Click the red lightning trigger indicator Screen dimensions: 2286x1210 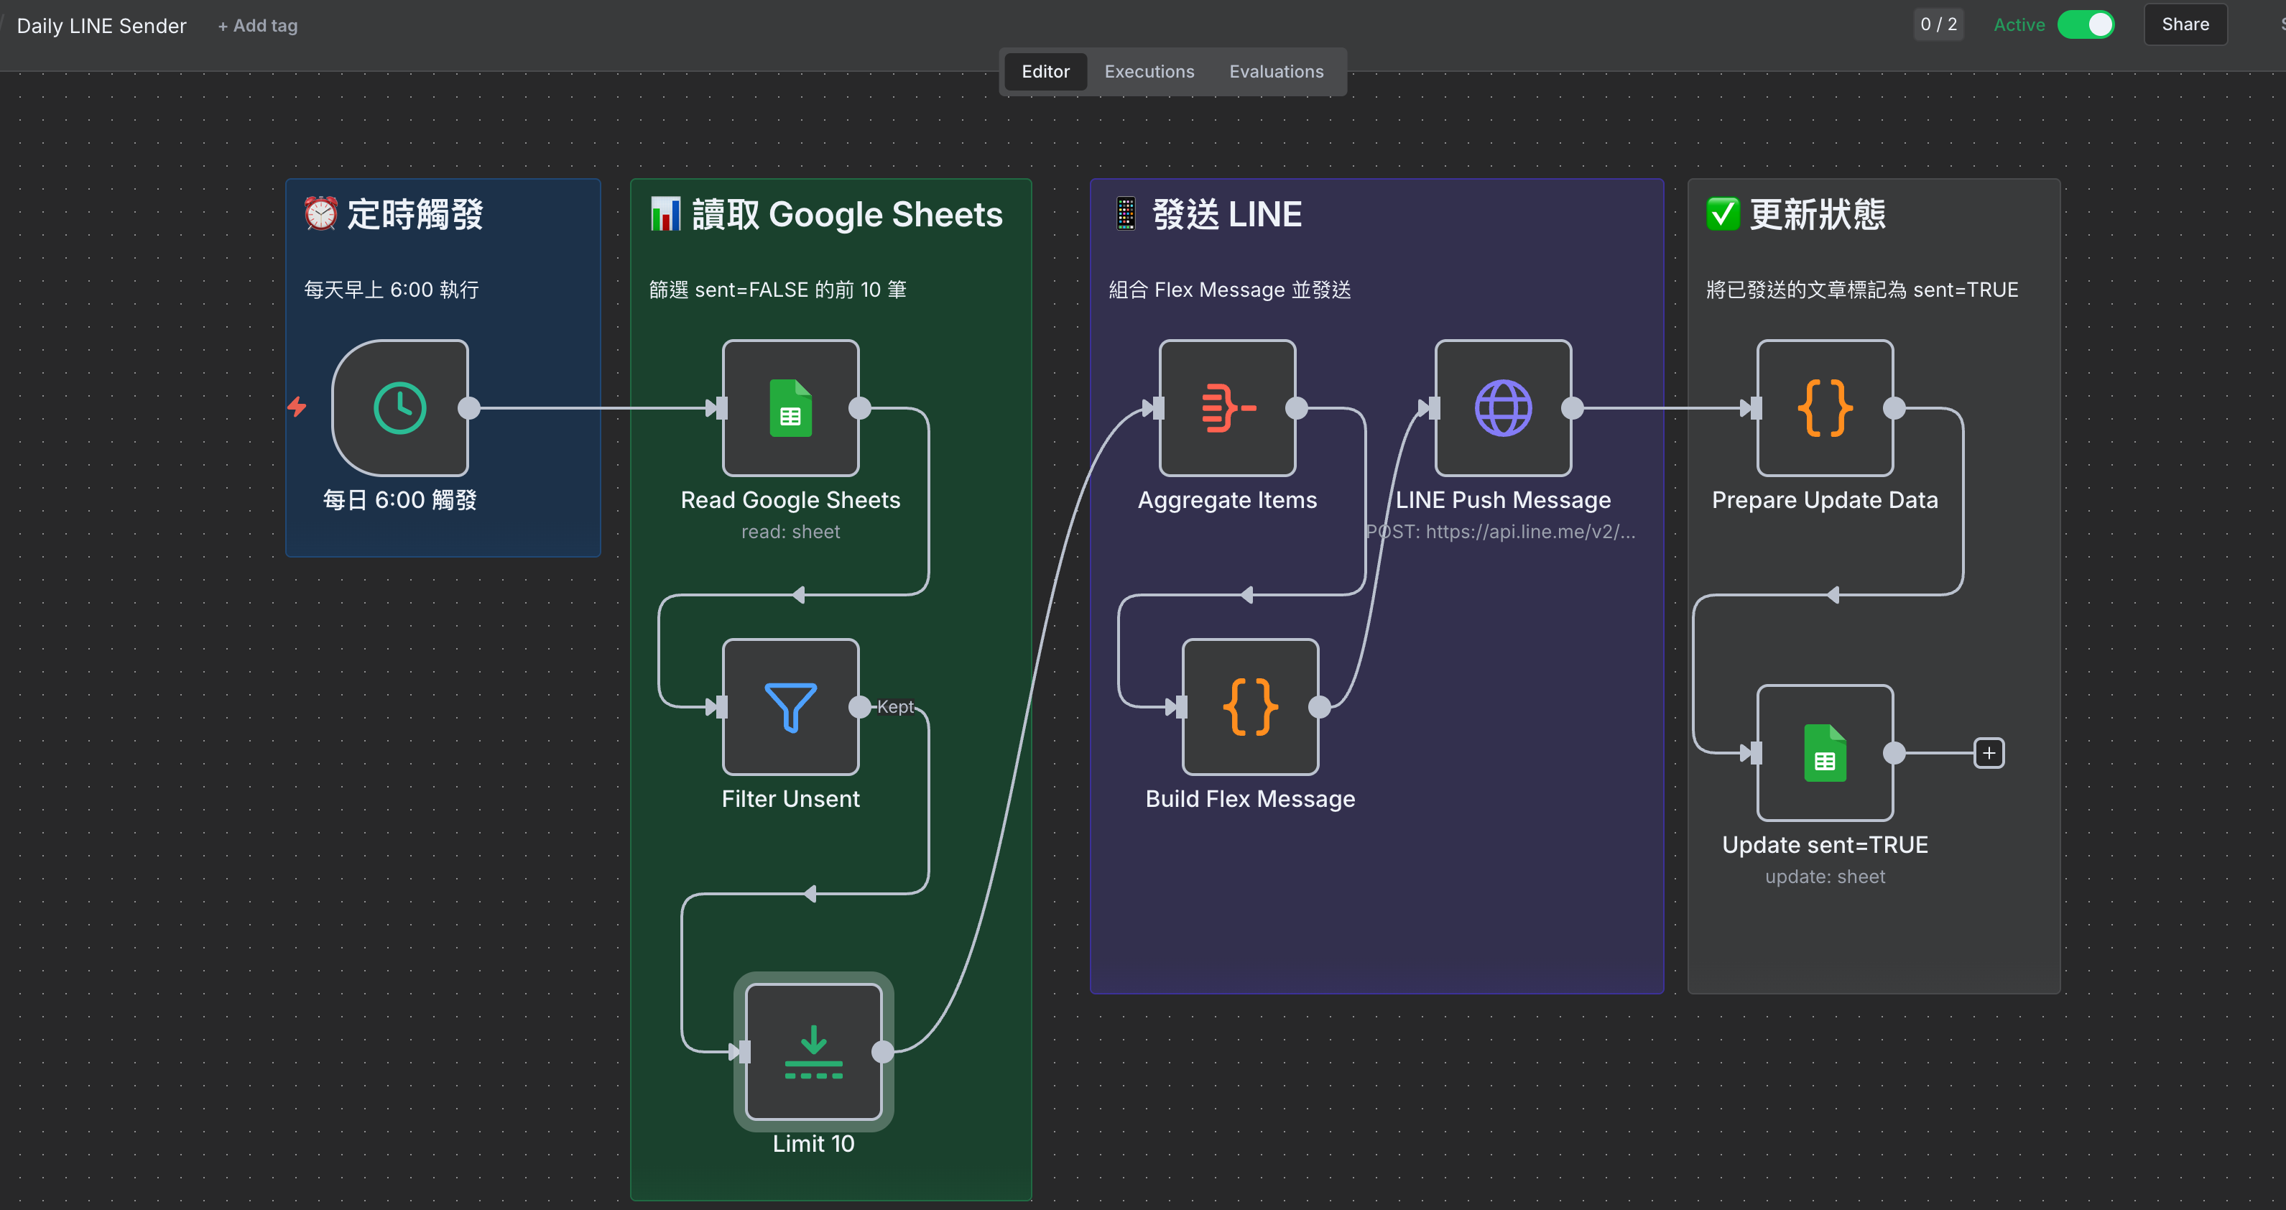(297, 407)
